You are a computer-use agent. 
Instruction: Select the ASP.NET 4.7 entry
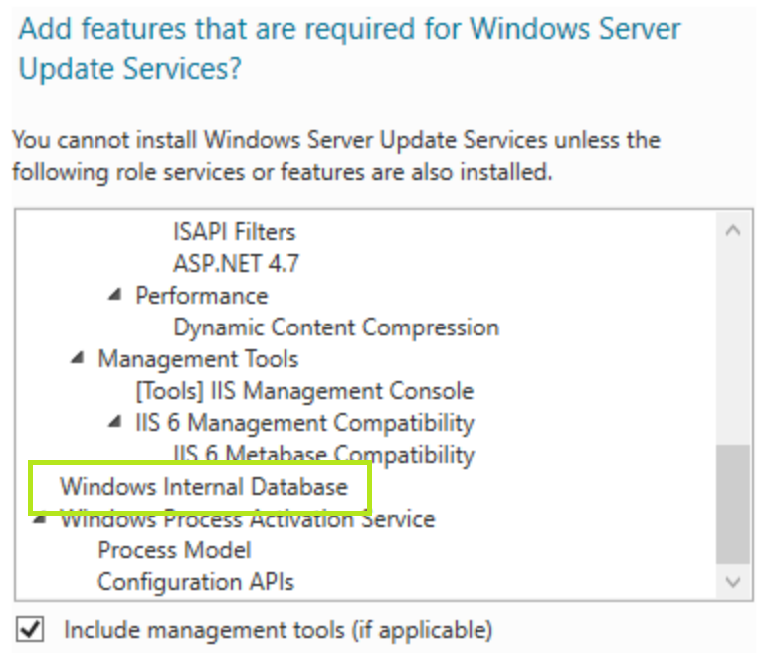tap(236, 264)
